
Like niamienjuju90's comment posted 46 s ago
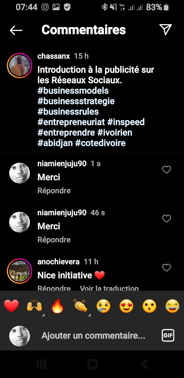click(x=167, y=219)
